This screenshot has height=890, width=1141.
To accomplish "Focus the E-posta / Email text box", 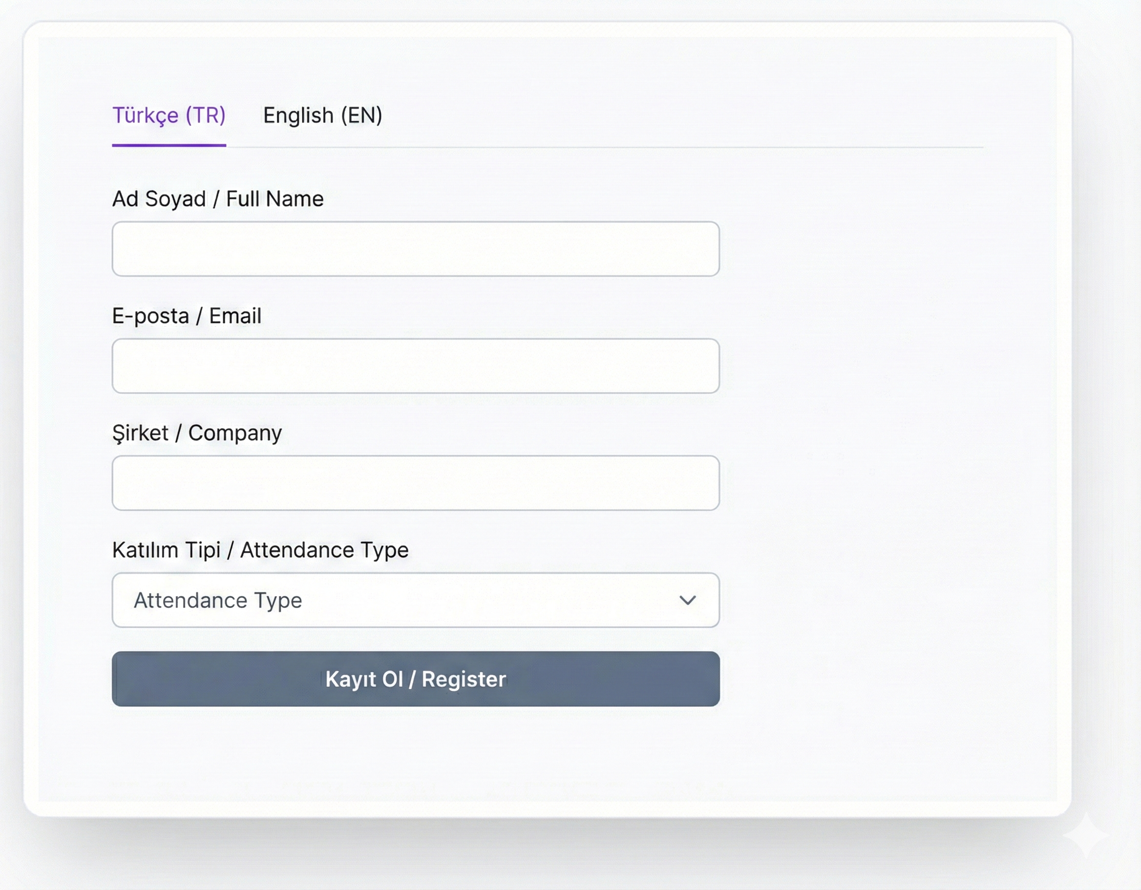I will coord(415,366).
